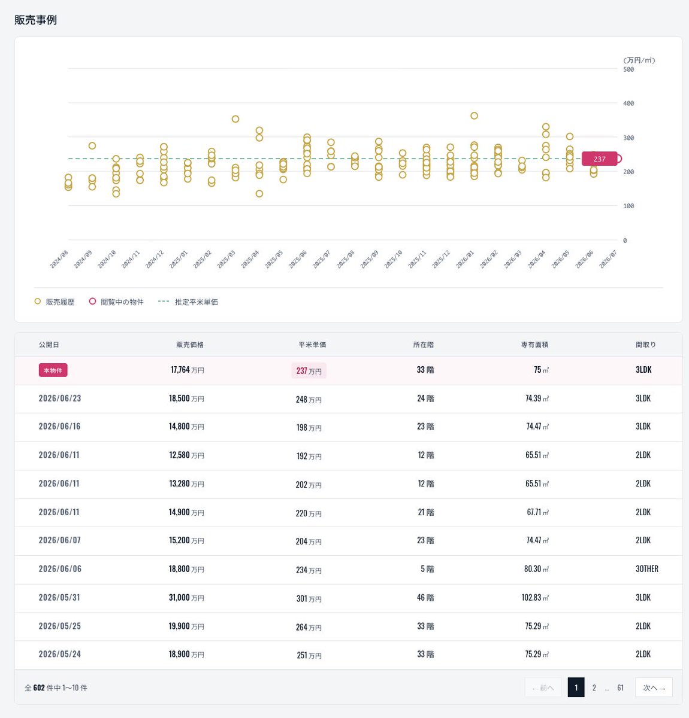This screenshot has height=718, width=689.
Task: Click the 14,800万円 sale price
Action: [186, 427]
